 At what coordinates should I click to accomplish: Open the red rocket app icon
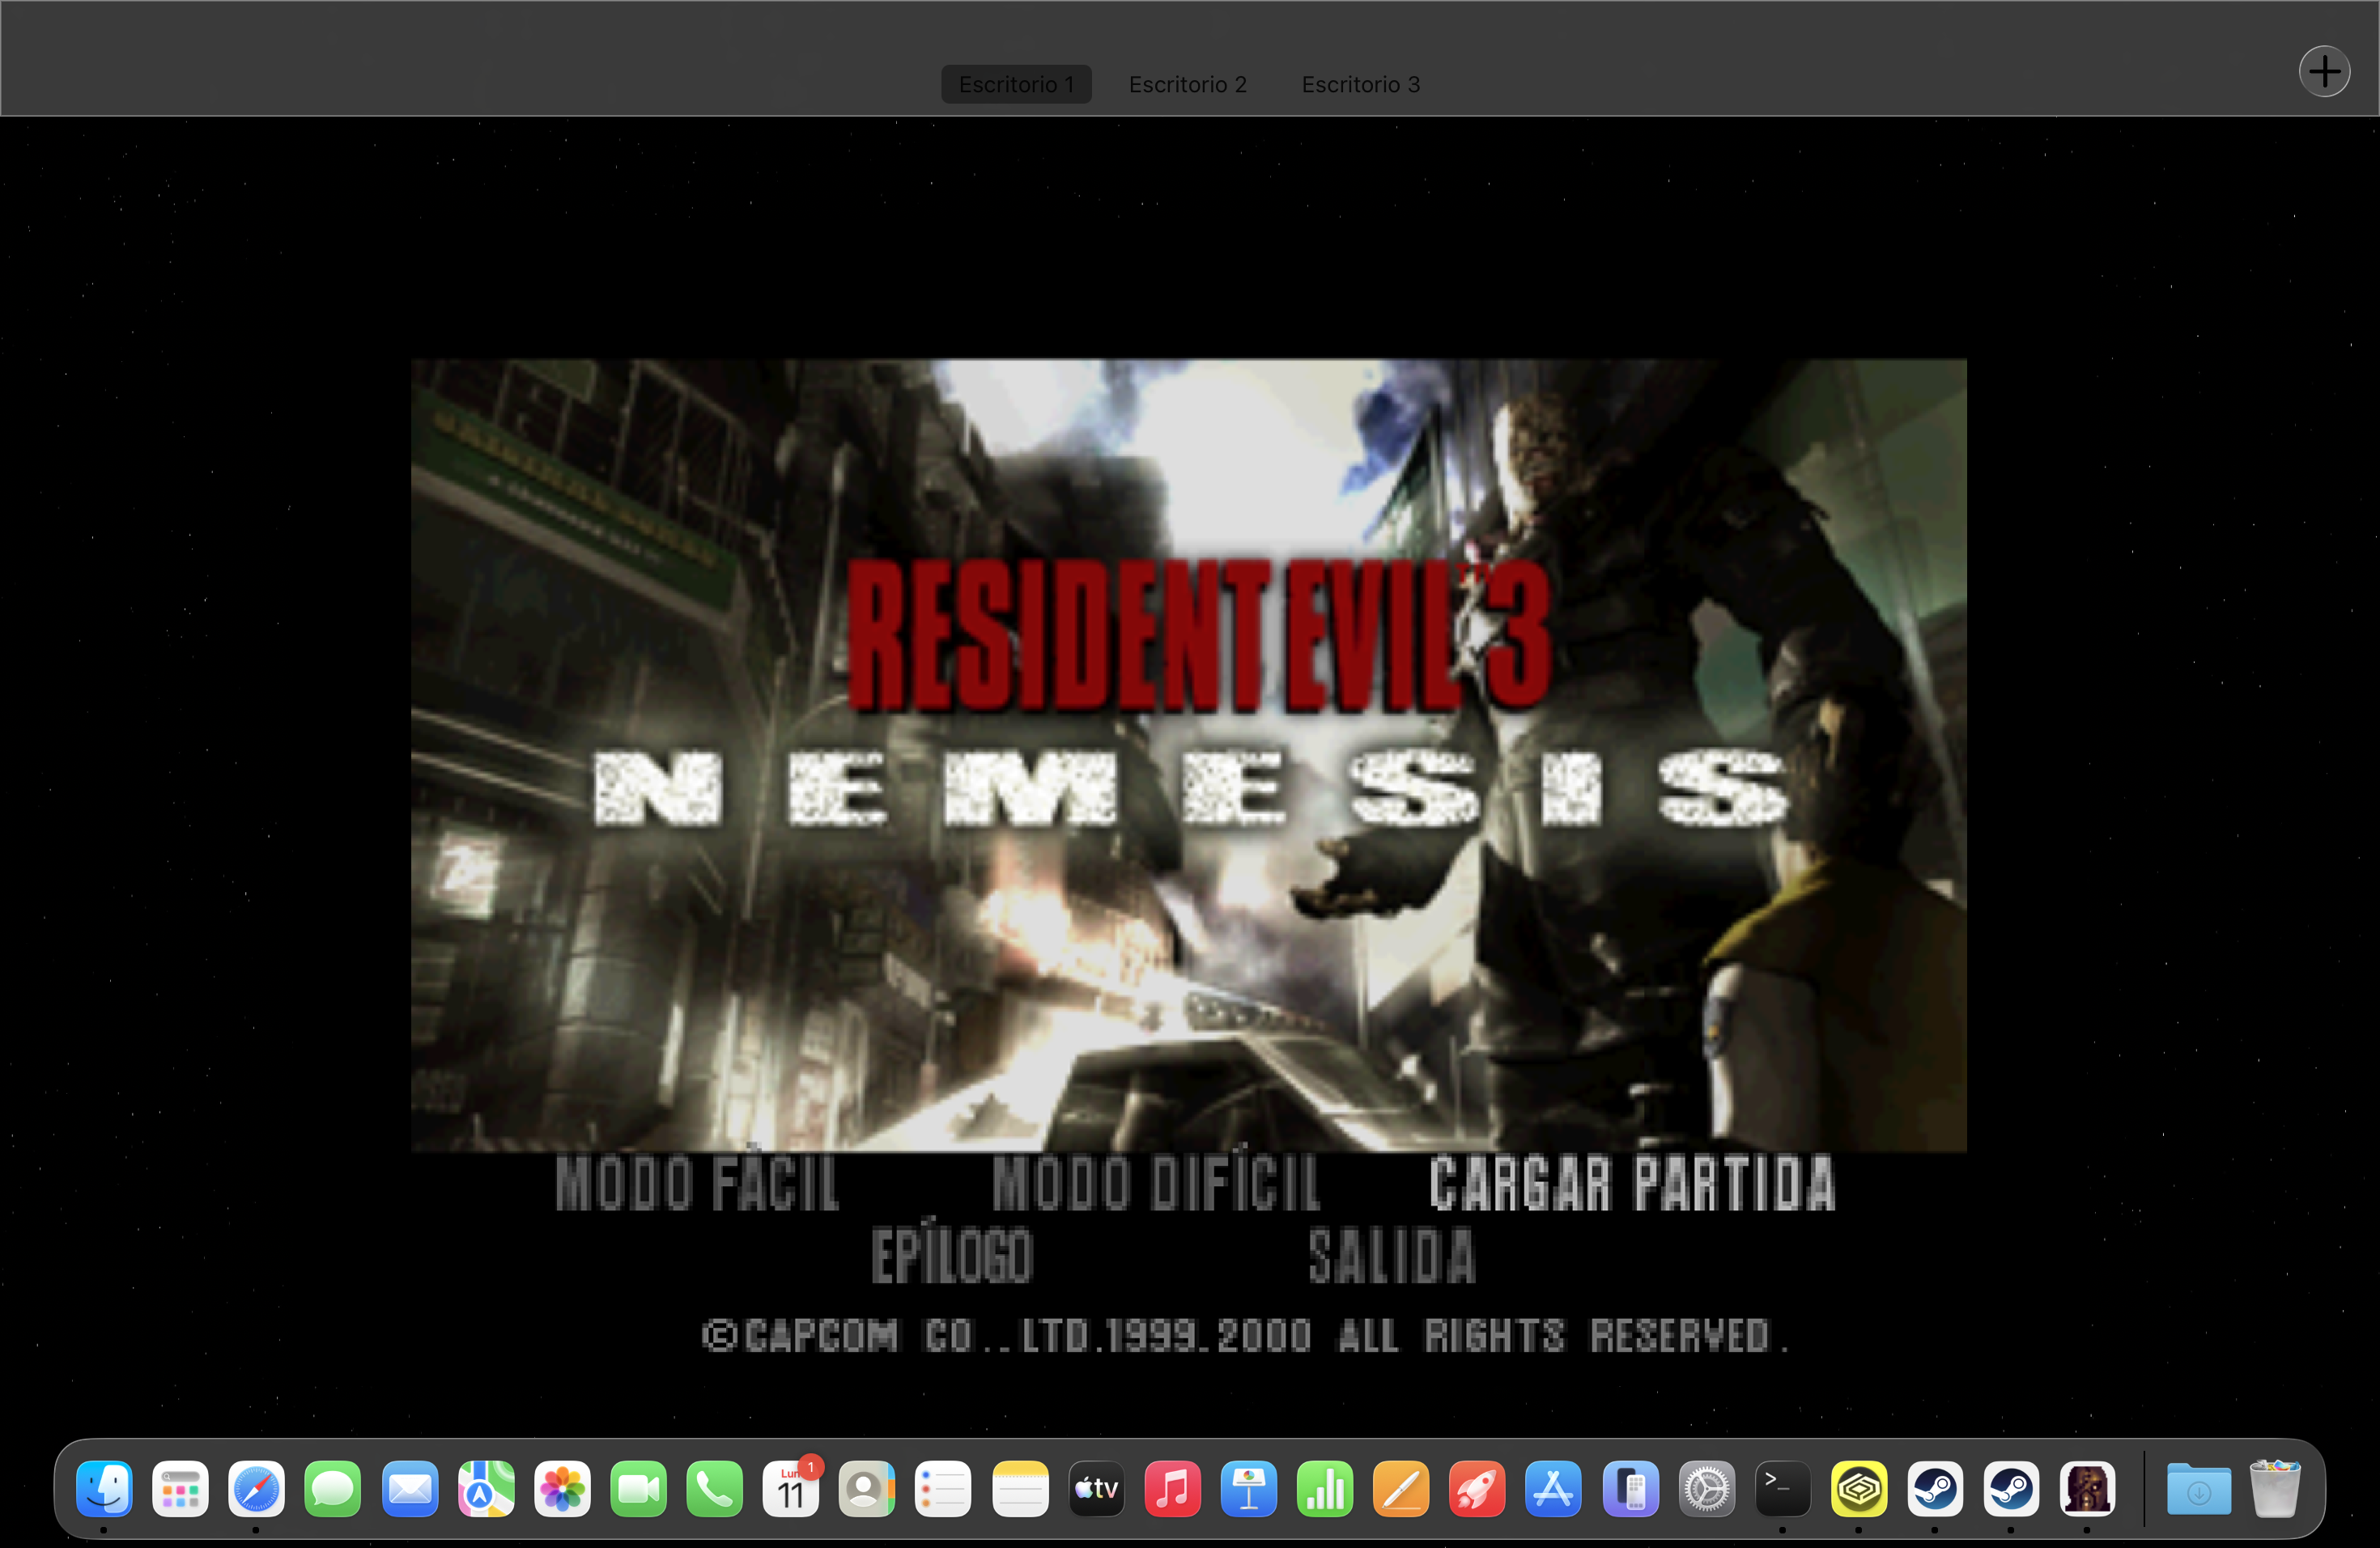click(1477, 1489)
